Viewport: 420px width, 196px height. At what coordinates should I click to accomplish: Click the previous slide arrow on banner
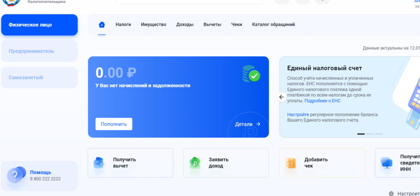pyautogui.click(x=282, y=97)
